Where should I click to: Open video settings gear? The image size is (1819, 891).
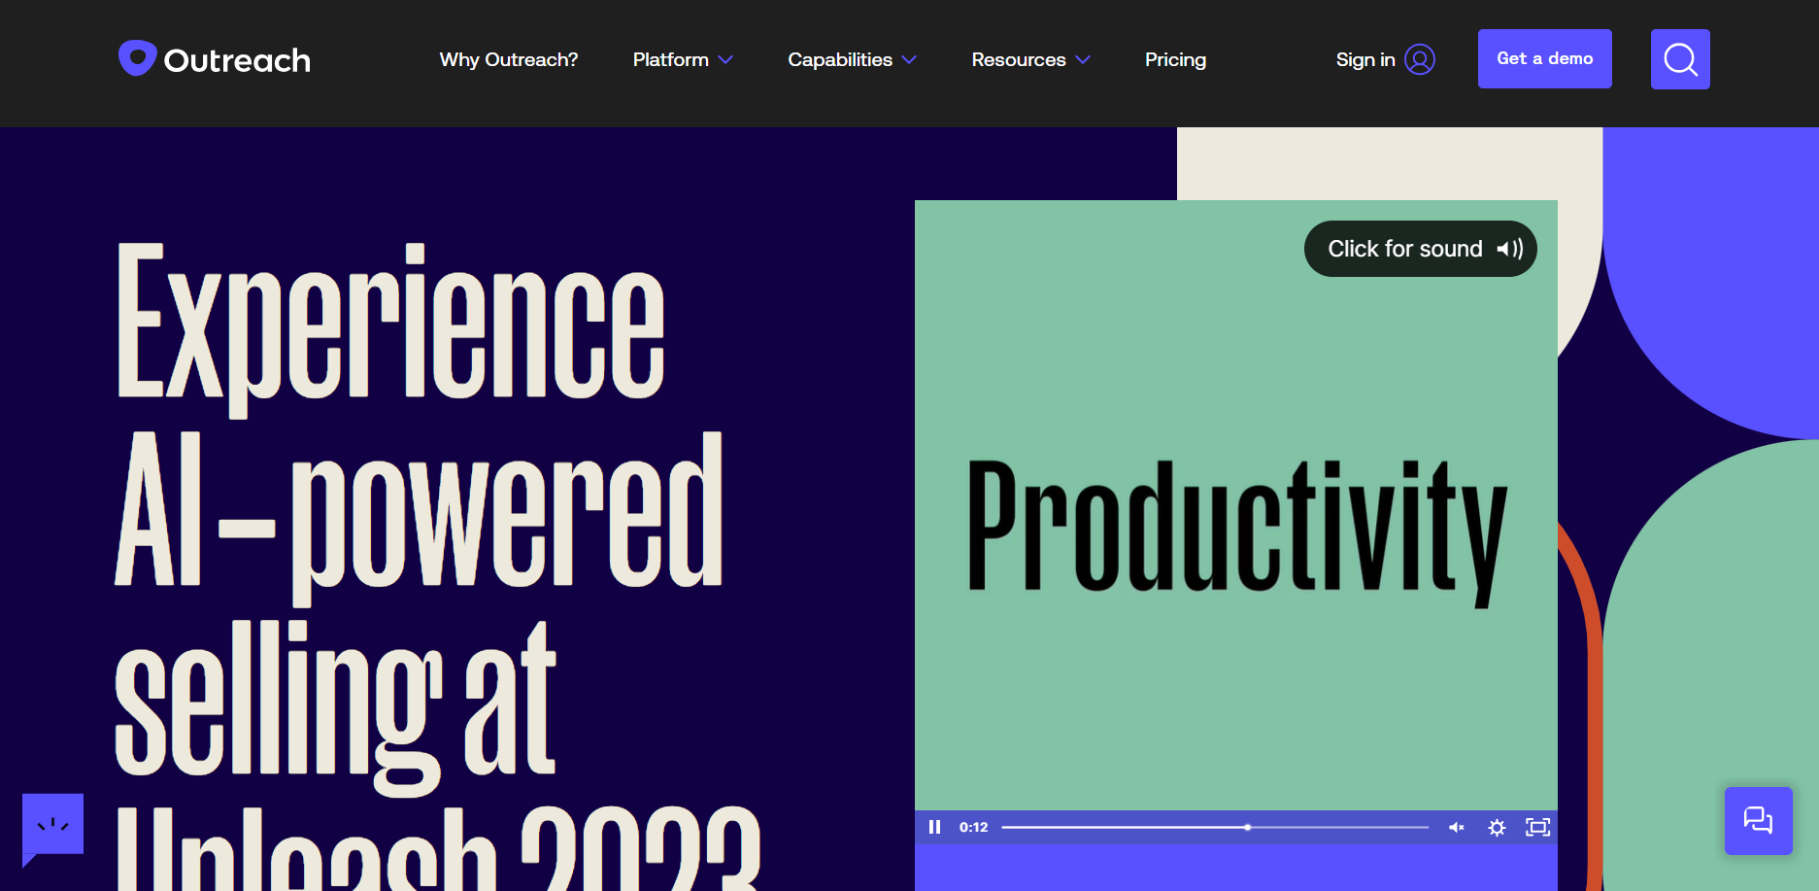(x=1497, y=827)
